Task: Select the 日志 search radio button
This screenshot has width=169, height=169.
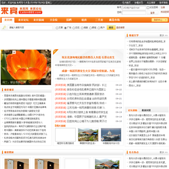Action: [74, 28]
